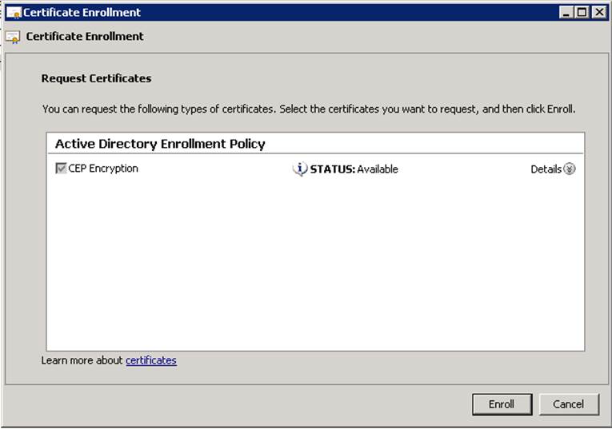The image size is (612, 429).
Task: Click the Details text label
Action: coord(546,169)
